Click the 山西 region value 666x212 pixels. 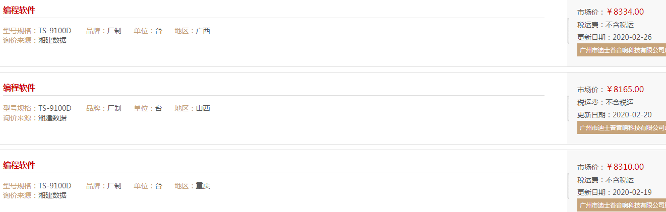click(203, 108)
